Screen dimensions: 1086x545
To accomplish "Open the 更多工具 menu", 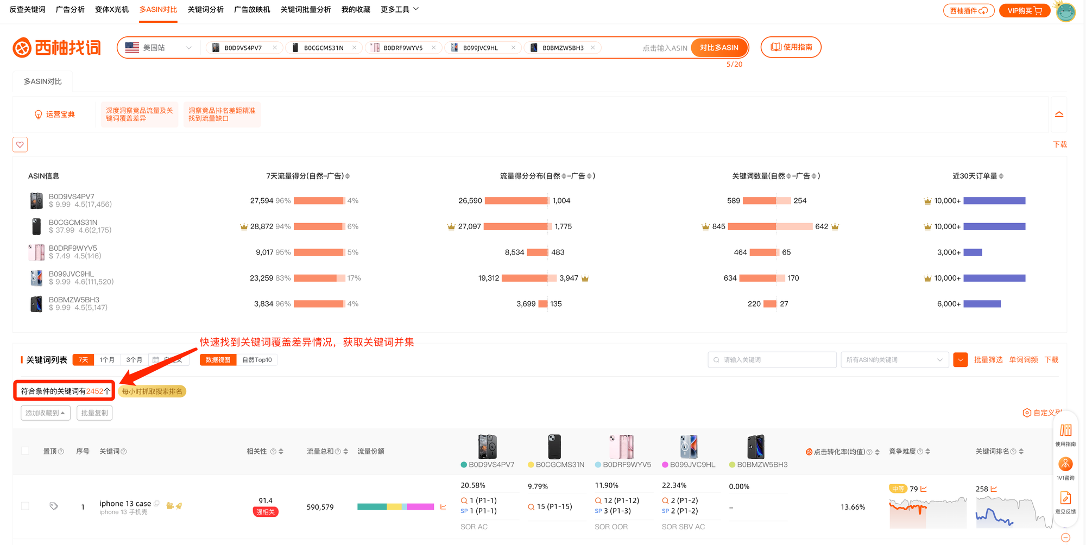I will [x=400, y=9].
